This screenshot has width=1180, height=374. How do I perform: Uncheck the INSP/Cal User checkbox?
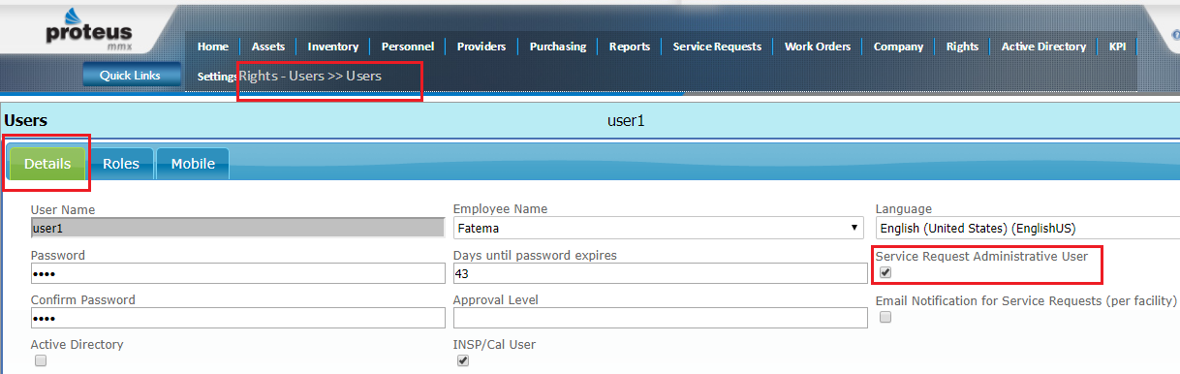463,361
